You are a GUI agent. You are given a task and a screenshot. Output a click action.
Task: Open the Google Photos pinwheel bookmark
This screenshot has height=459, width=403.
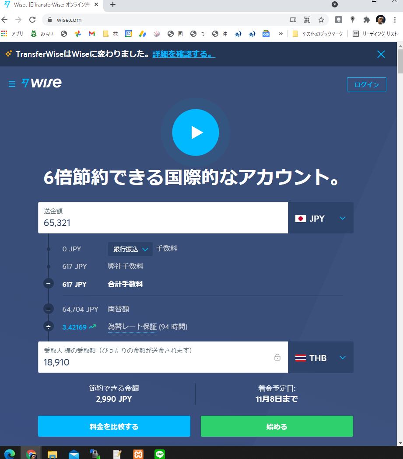click(x=78, y=34)
